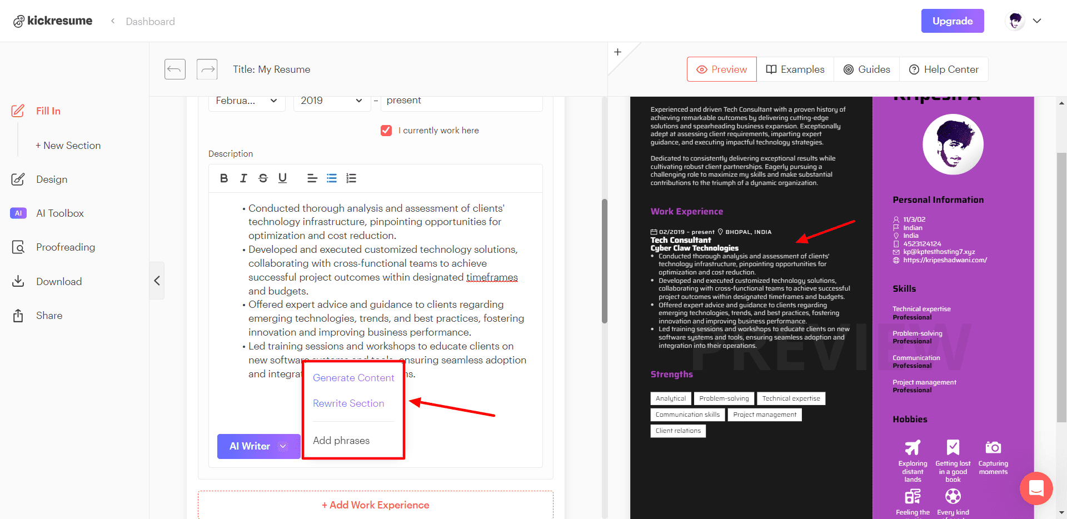Viewport: 1067px width, 519px height.
Task: Collapse the sidebar with the chevron handle
Action: click(157, 281)
